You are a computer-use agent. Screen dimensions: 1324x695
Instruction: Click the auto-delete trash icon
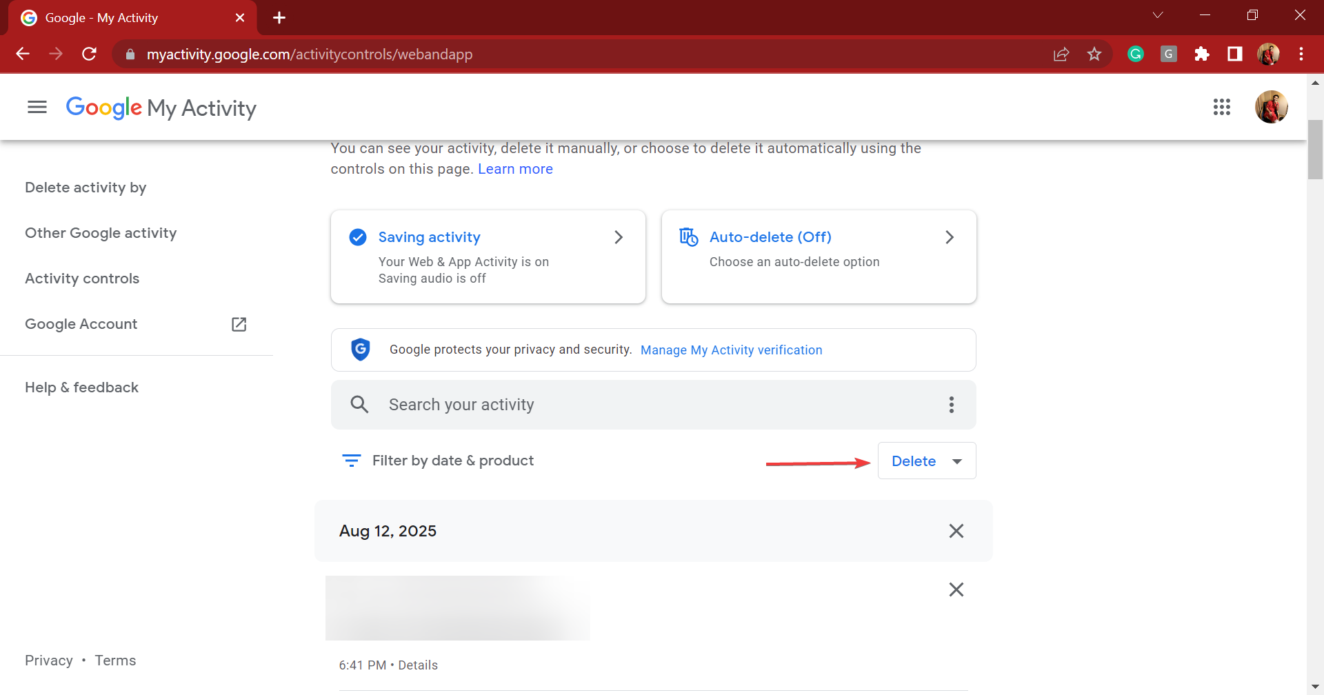coord(689,236)
